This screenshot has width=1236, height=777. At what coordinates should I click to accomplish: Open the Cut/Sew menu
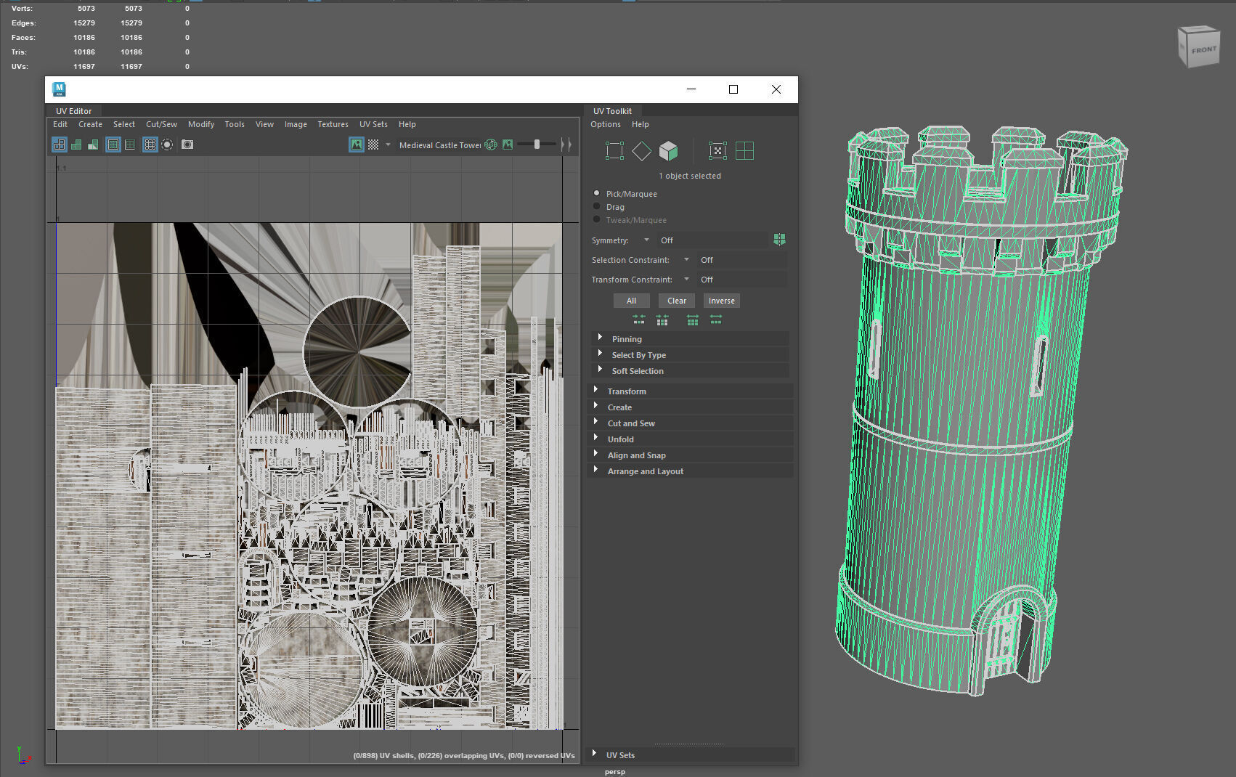coord(161,124)
